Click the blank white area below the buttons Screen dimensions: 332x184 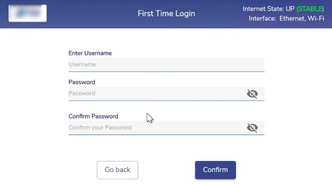166,181
